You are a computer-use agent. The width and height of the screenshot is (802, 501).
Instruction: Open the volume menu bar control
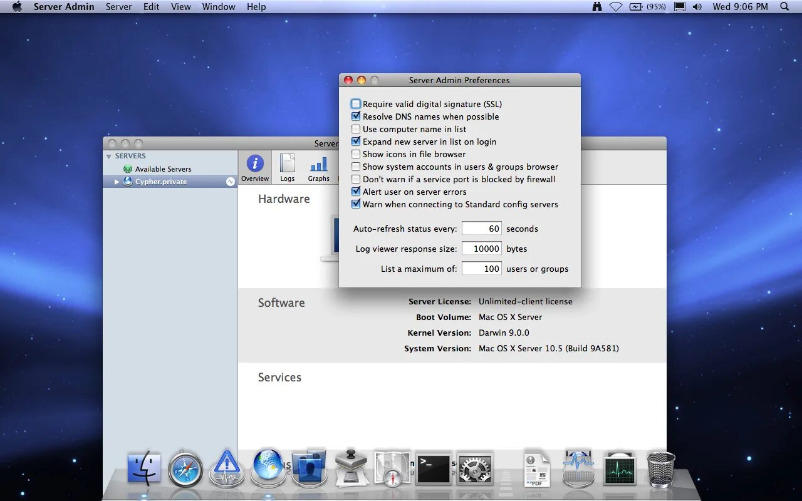(x=697, y=7)
